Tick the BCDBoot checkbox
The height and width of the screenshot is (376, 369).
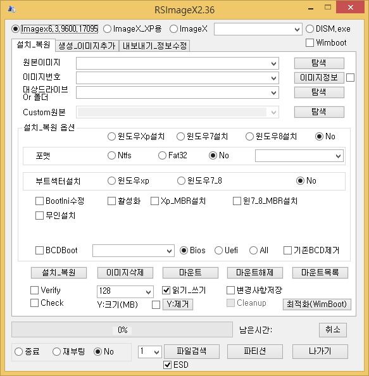pyautogui.click(x=56, y=251)
